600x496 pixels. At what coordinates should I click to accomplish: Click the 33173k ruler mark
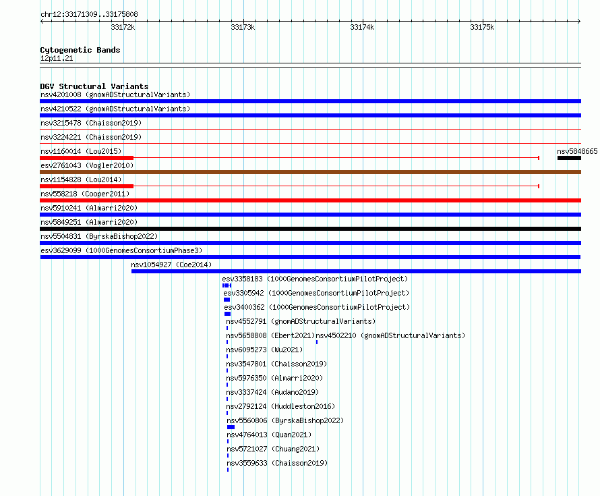pyautogui.click(x=243, y=27)
